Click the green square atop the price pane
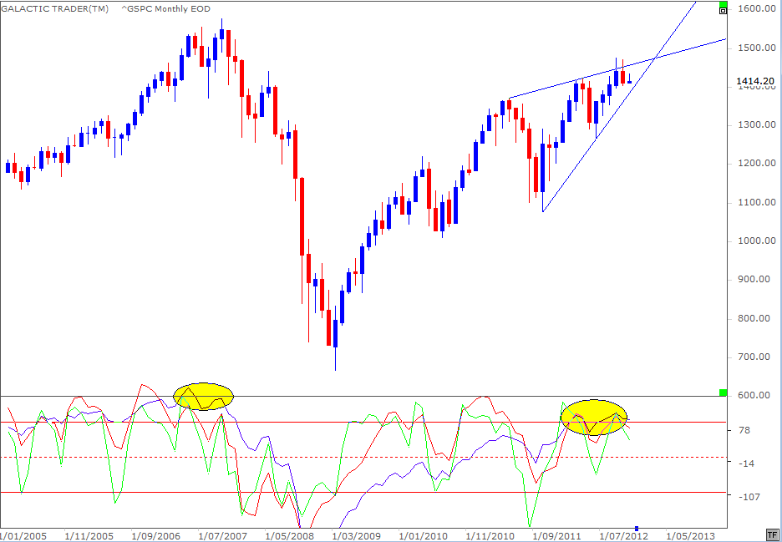The width and height of the screenshot is (782, 542). 724,4
